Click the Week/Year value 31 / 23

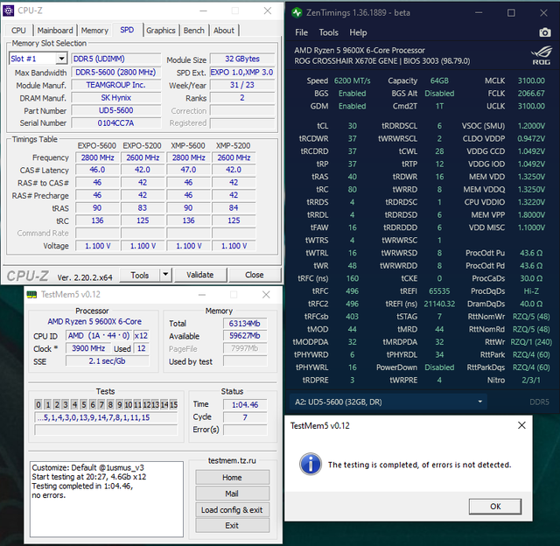[242, 85]
